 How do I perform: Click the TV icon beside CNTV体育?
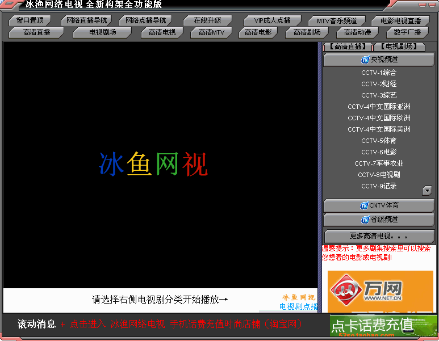[x=364, y=205]
